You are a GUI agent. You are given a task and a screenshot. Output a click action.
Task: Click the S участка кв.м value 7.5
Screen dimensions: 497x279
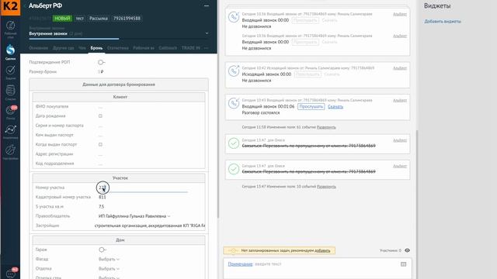101,207
